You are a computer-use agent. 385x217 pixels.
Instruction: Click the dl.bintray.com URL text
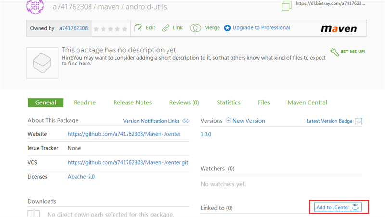click(x=330, y=3)
